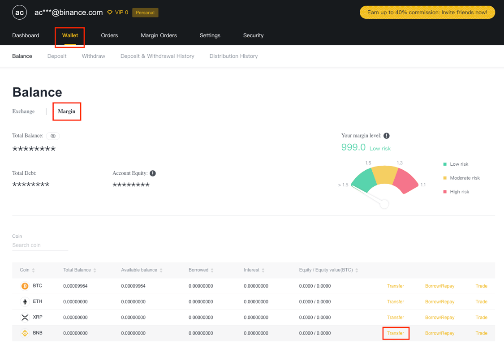Click the yellow Moderate risk legend swatch
This screenshot has width=504, height=344.
tap(445, 178)
